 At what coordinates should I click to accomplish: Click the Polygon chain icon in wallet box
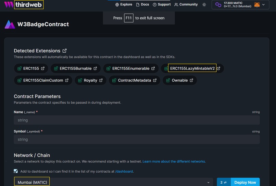pos(218,5)
